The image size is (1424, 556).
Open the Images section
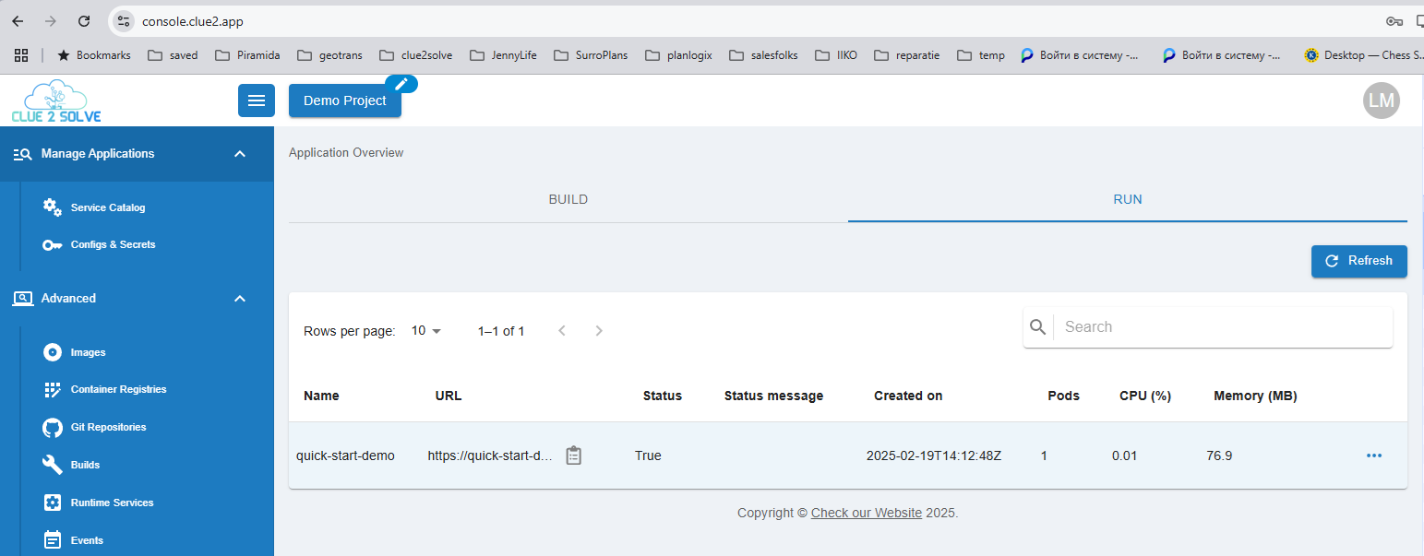(88, 352)
